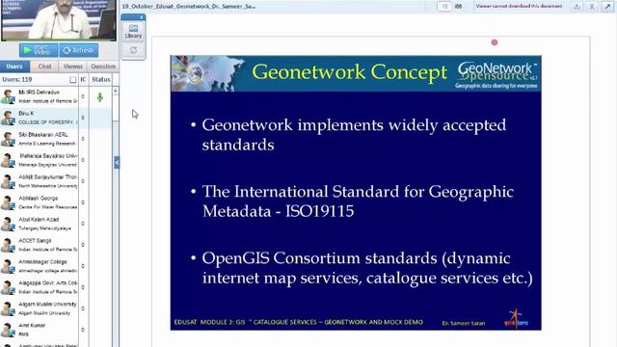Click avatar icon of Amit Kumar
Screen dimensions: 617x347
pyautogui.click(x=8, y=331)
